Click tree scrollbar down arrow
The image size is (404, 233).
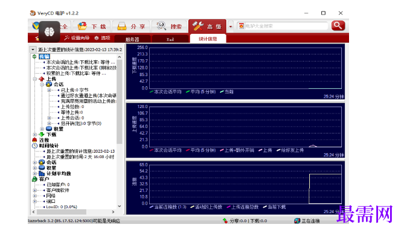click(x=120, y=206)
